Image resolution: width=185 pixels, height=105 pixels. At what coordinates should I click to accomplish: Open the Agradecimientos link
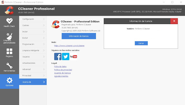61,76
